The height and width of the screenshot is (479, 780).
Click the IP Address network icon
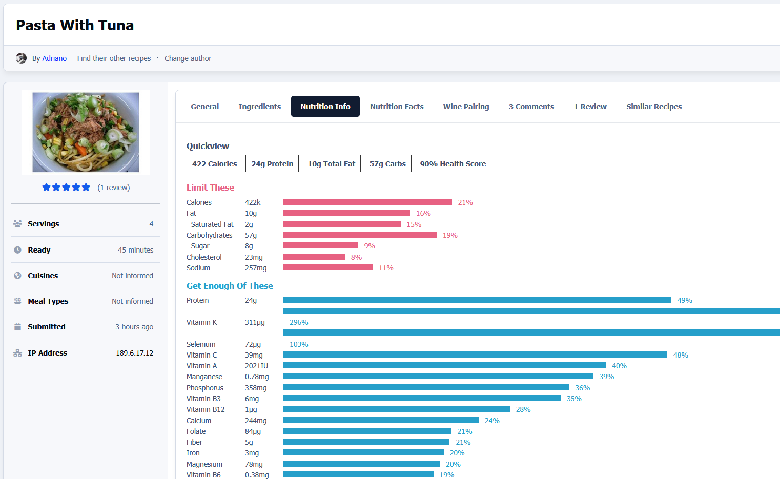(17, 353)
